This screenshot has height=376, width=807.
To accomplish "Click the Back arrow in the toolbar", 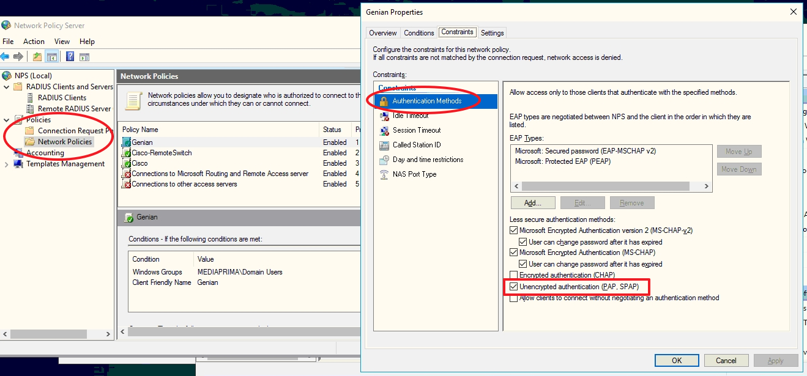I will click(5, 57).
